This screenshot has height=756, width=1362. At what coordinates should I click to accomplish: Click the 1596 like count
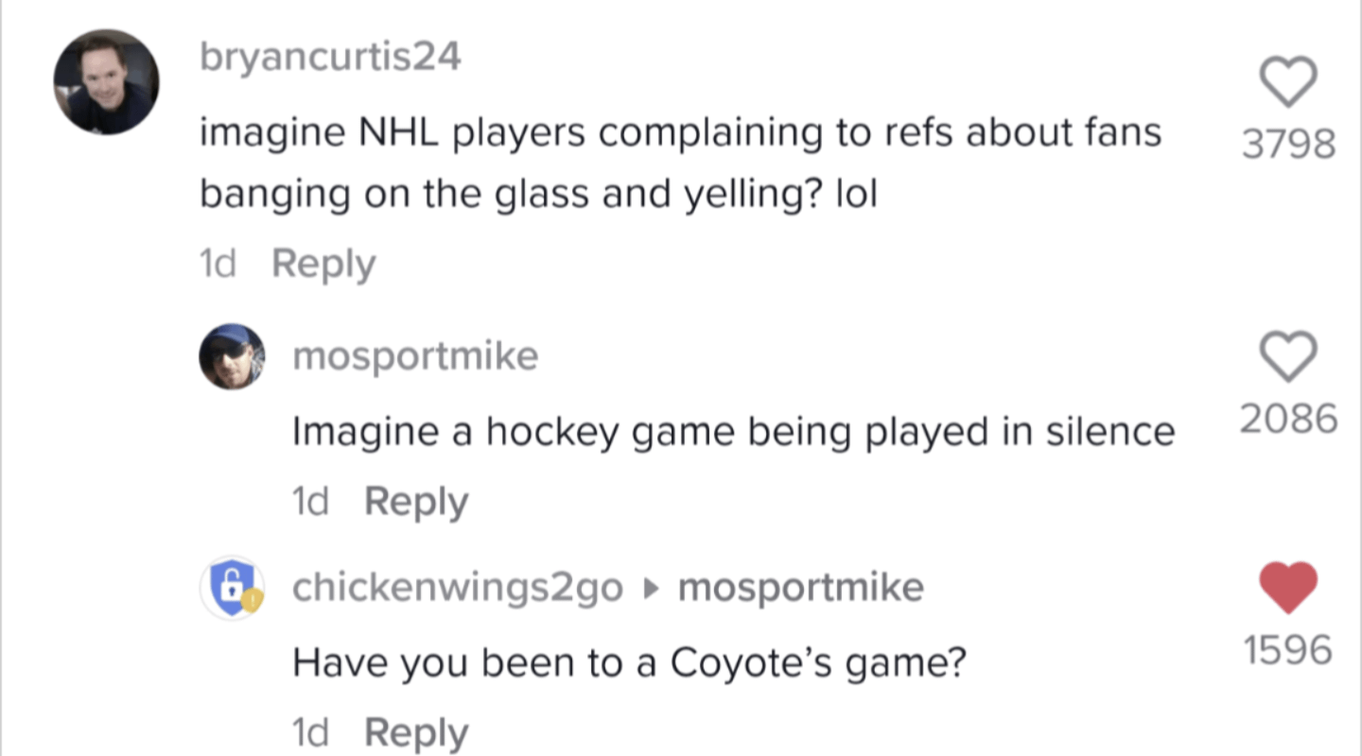coord(1288,650)
